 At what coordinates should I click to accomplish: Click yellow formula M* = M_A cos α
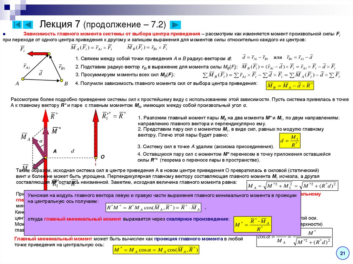point(156,250)
